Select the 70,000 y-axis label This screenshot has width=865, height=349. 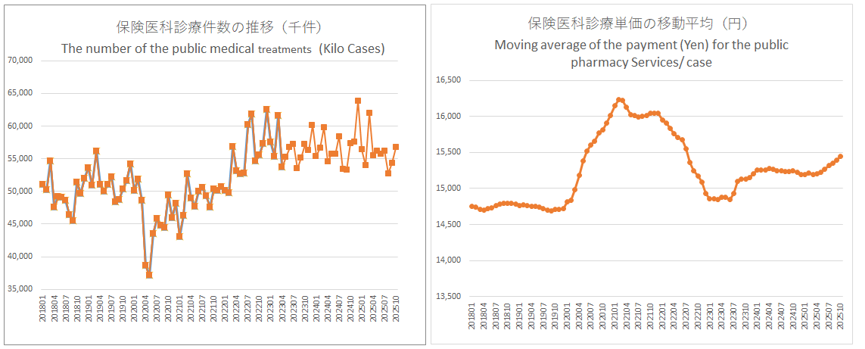(20, 61)
